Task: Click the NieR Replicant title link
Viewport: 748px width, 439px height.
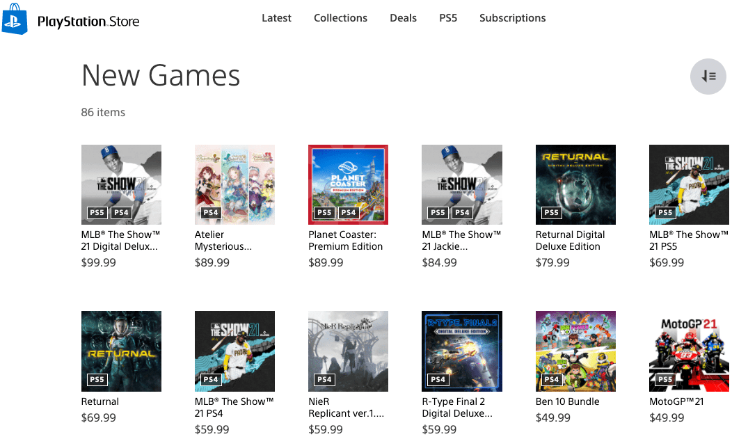Action: (346, 408)
